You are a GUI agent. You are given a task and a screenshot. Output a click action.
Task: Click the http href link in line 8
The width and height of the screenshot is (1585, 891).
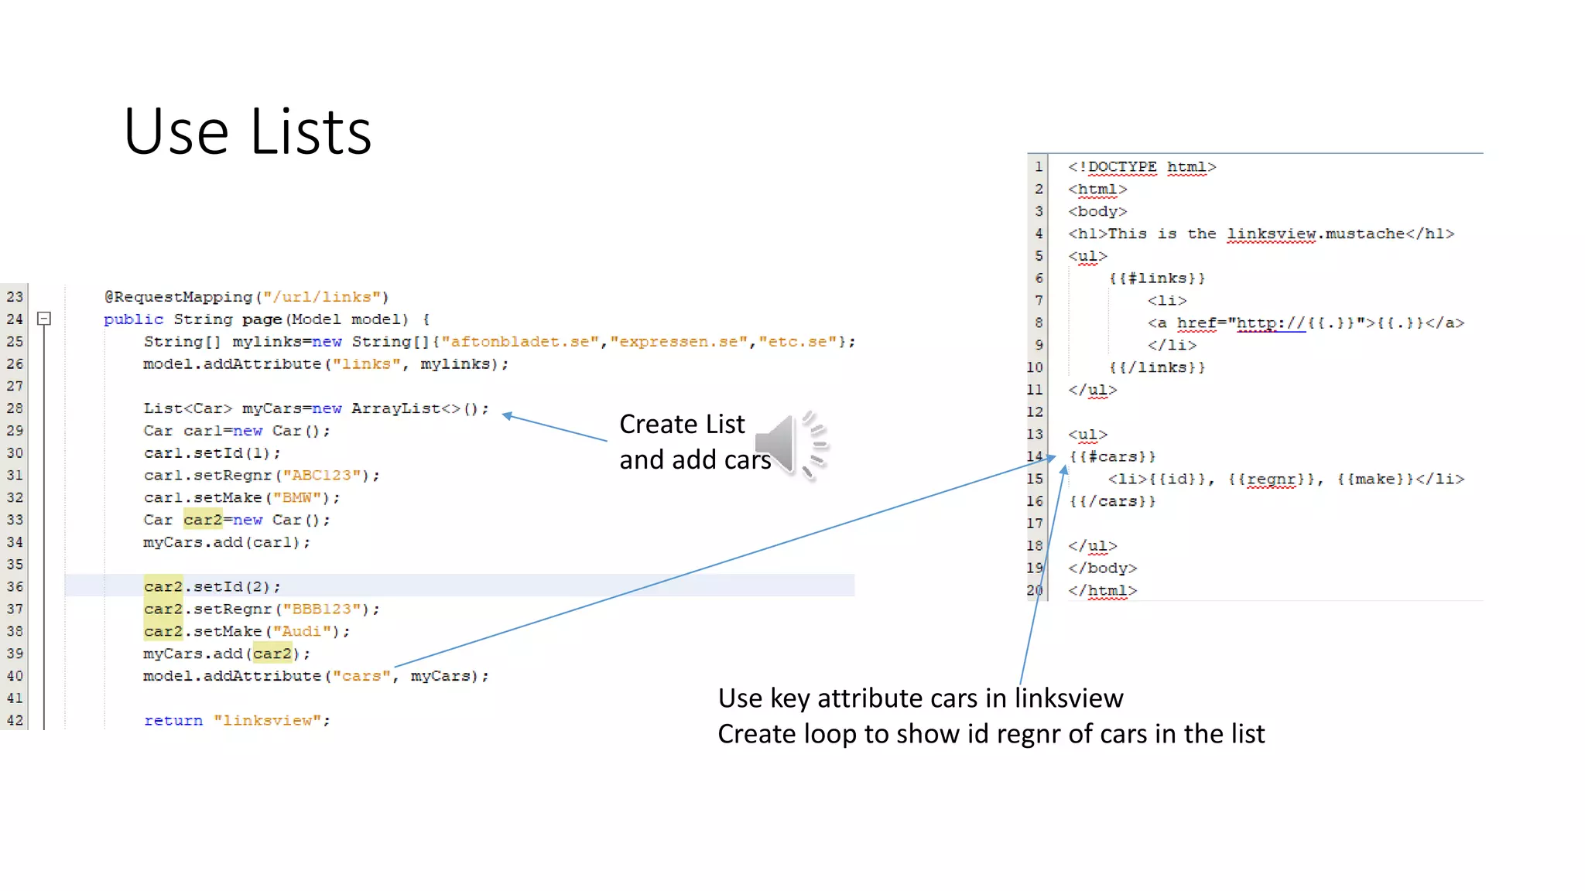tap(1270, 323)
